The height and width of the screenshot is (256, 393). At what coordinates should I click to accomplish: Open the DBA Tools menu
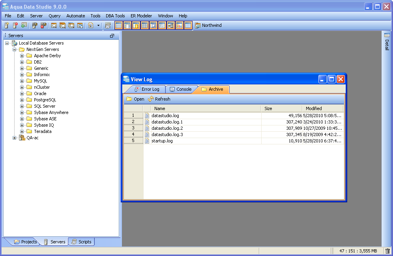coord(115,16)
